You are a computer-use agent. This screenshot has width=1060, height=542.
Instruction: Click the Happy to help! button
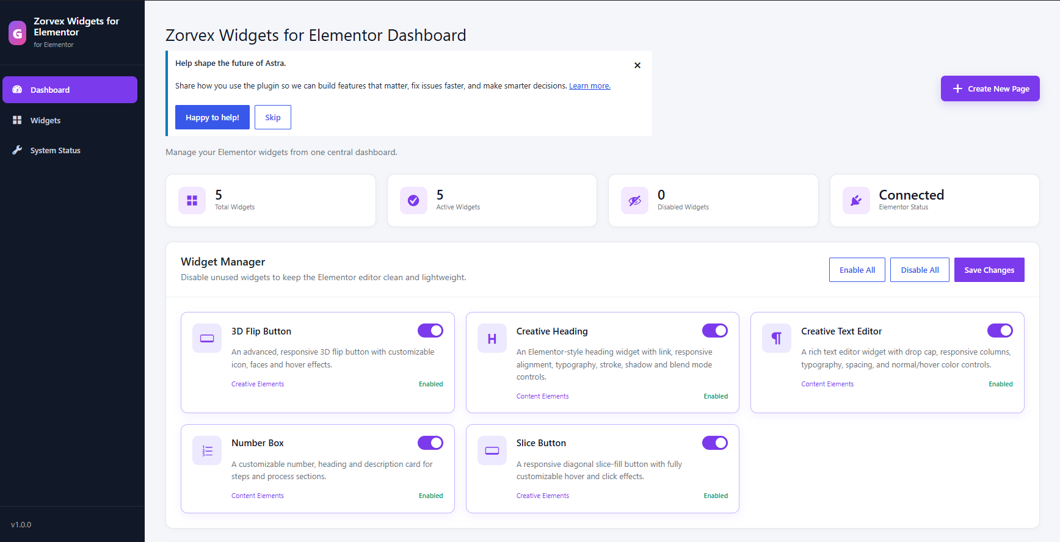pos(212,117)
